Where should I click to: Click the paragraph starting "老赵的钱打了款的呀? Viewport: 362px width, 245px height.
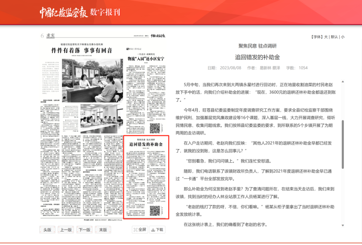255,210
